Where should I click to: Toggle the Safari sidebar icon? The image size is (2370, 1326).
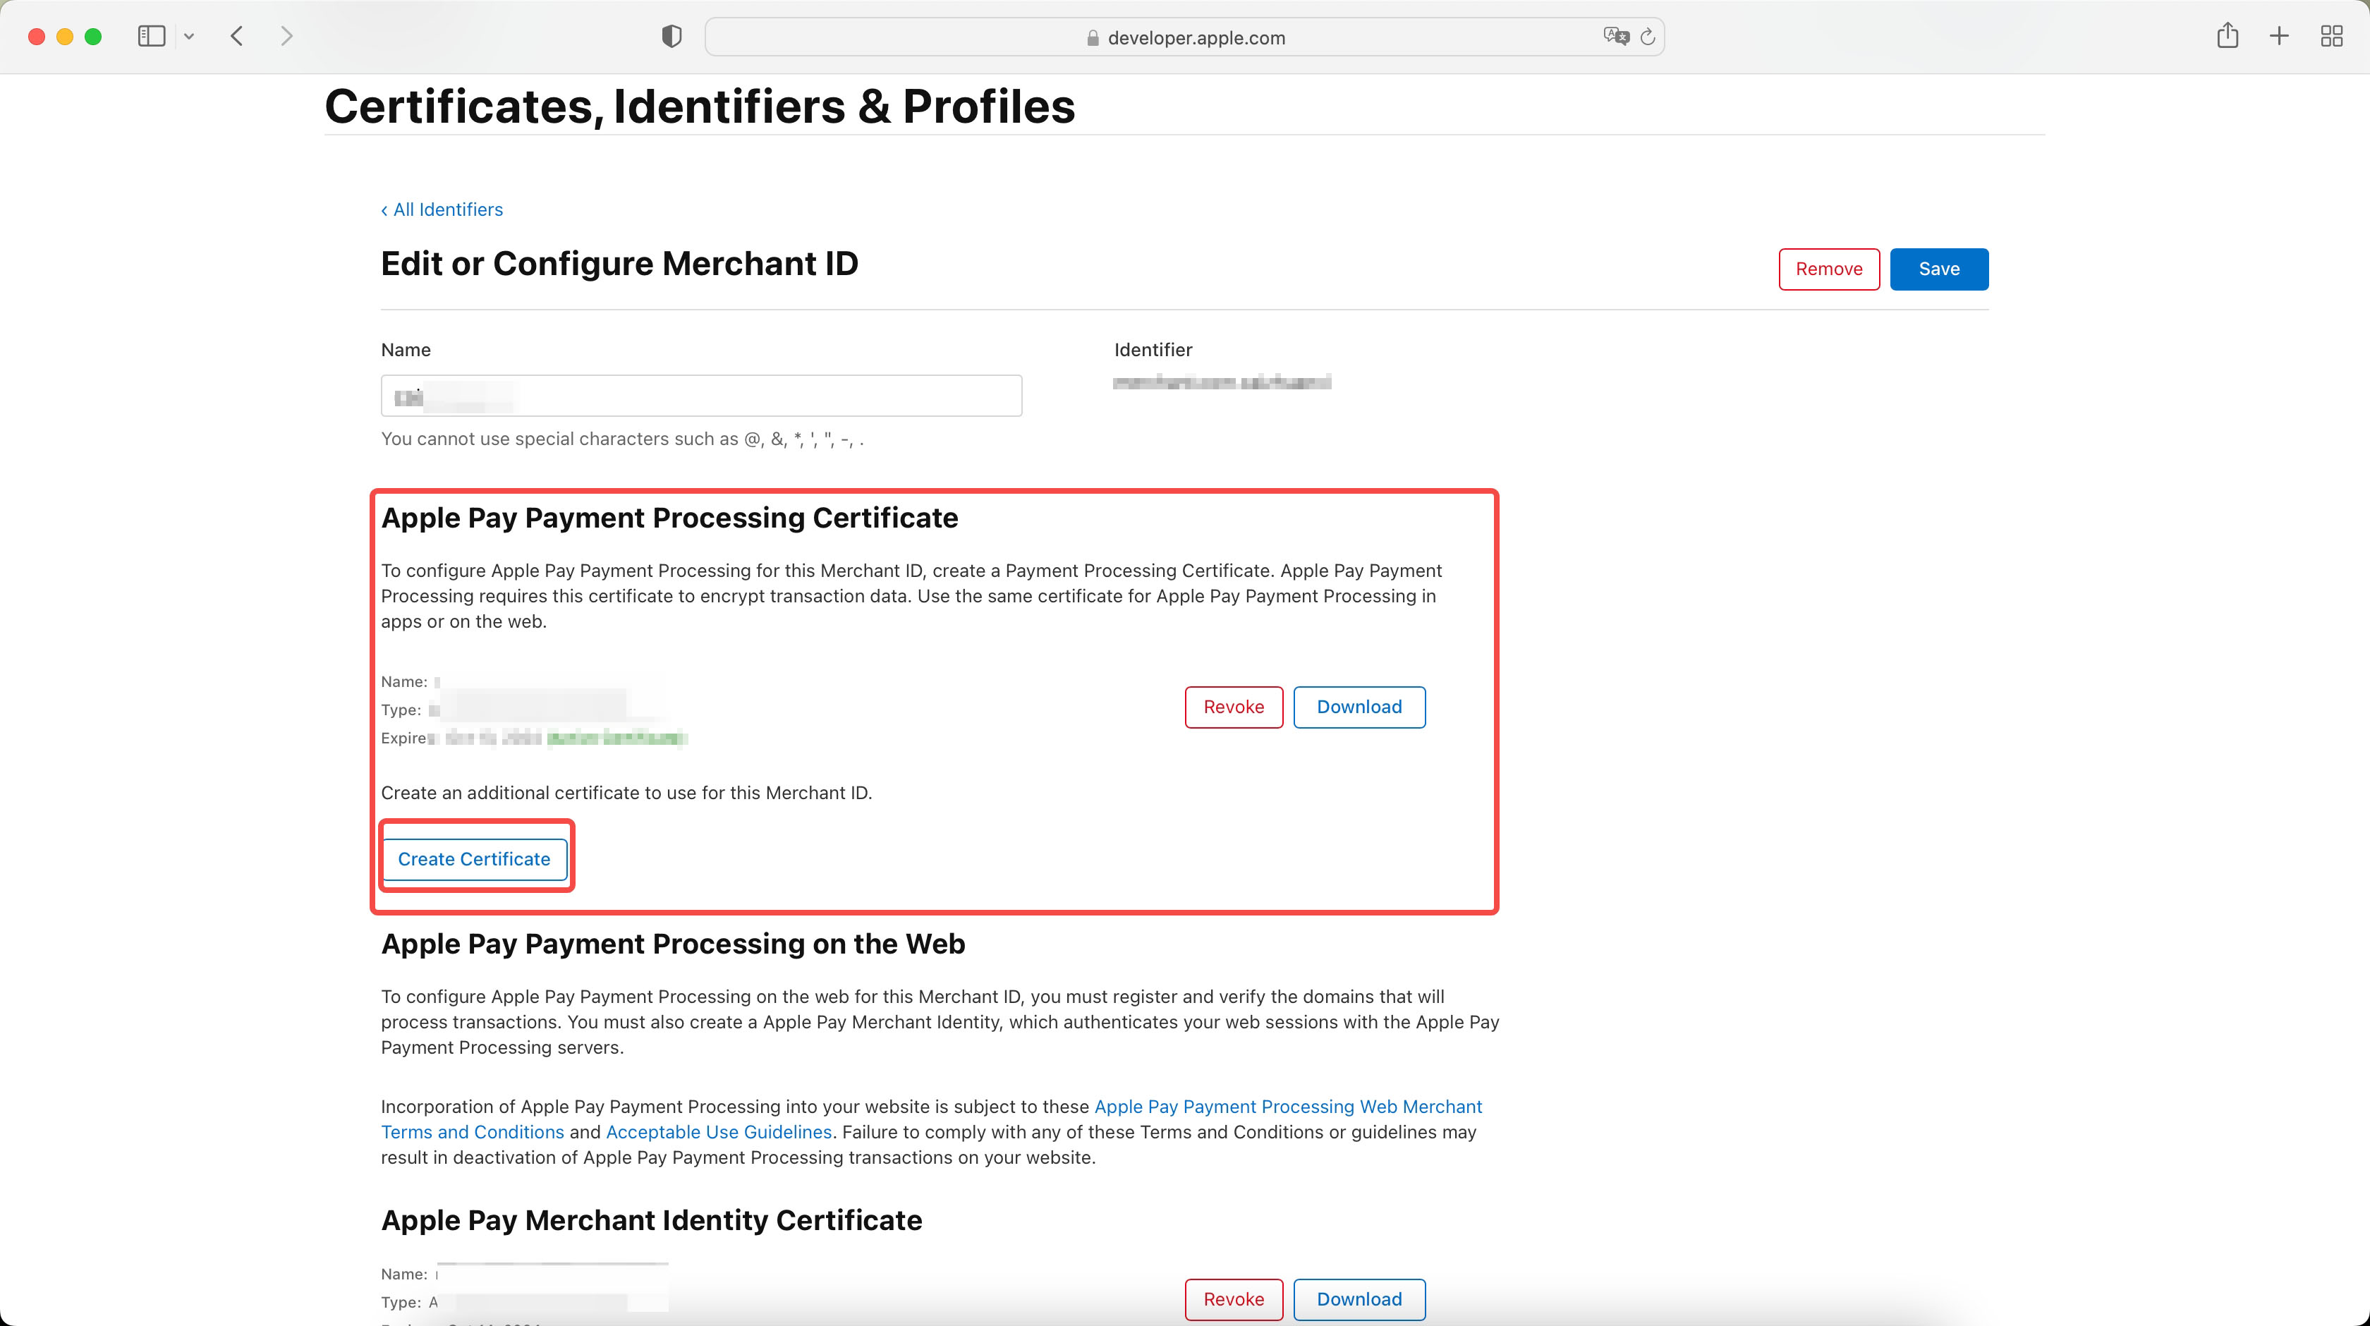pos(151,36)
